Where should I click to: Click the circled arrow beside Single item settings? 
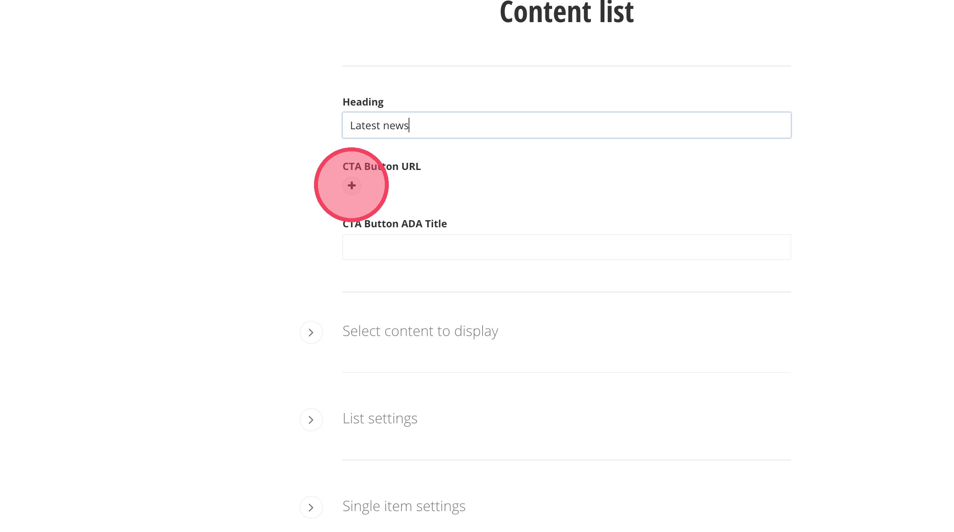pyautogui.click(x=311, y=507)
